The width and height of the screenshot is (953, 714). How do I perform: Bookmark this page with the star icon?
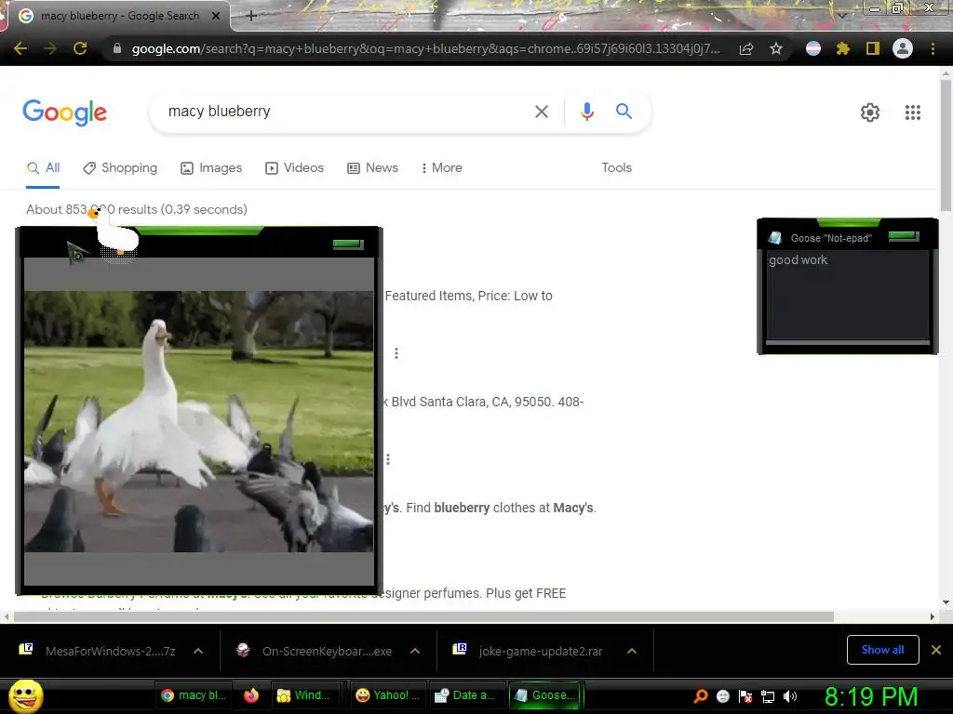coord(776,48)
